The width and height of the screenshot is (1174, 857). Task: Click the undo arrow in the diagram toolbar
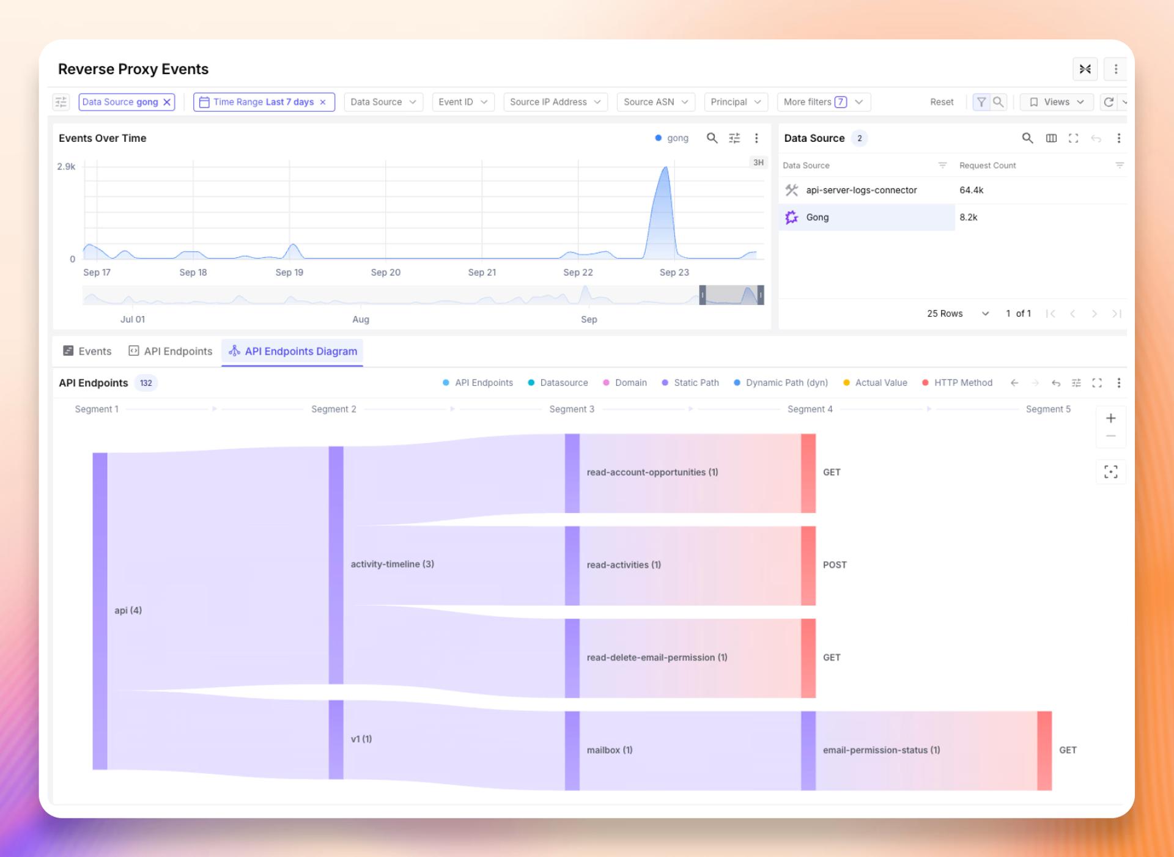tap(1056, 383)
